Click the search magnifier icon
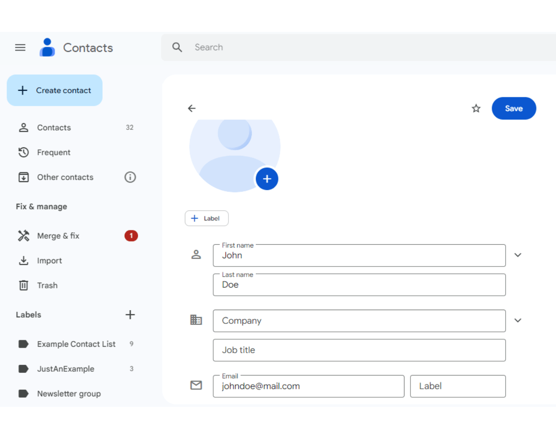The image size is (556, 445). (177, 47)
